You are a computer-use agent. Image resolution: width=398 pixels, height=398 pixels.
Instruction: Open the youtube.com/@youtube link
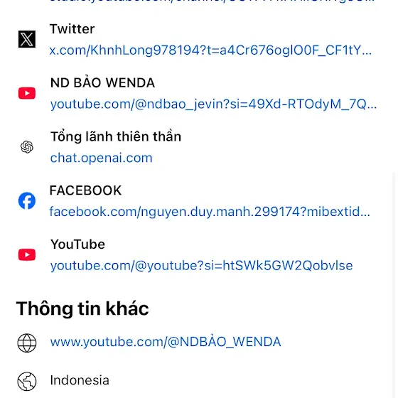(x=202, y=266)
